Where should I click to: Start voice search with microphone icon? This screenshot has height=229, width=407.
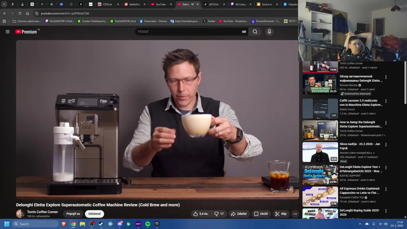(269, 31)
